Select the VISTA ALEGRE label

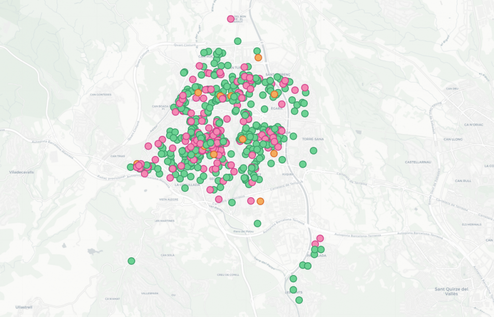pyautogui.click(x=168, y=199)
